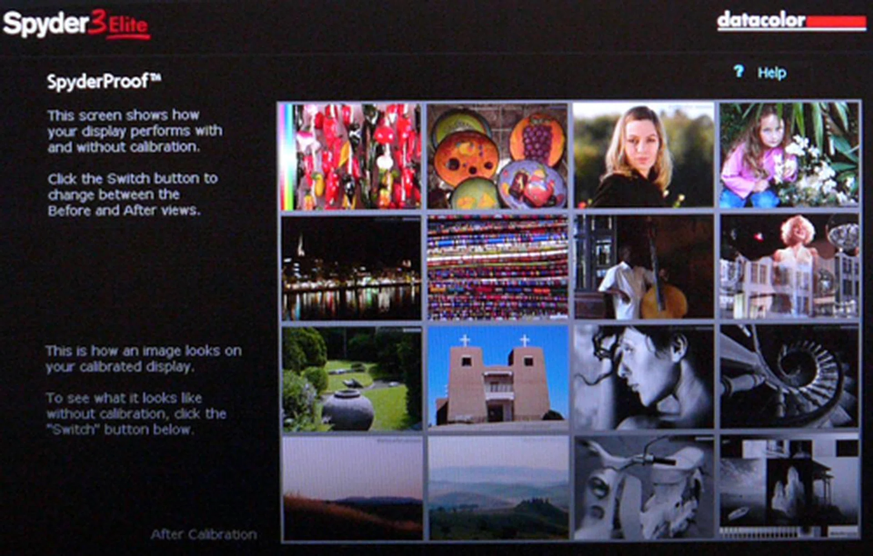Open the Help link
This screenshot has width=873, height=556.
point(772,73)
